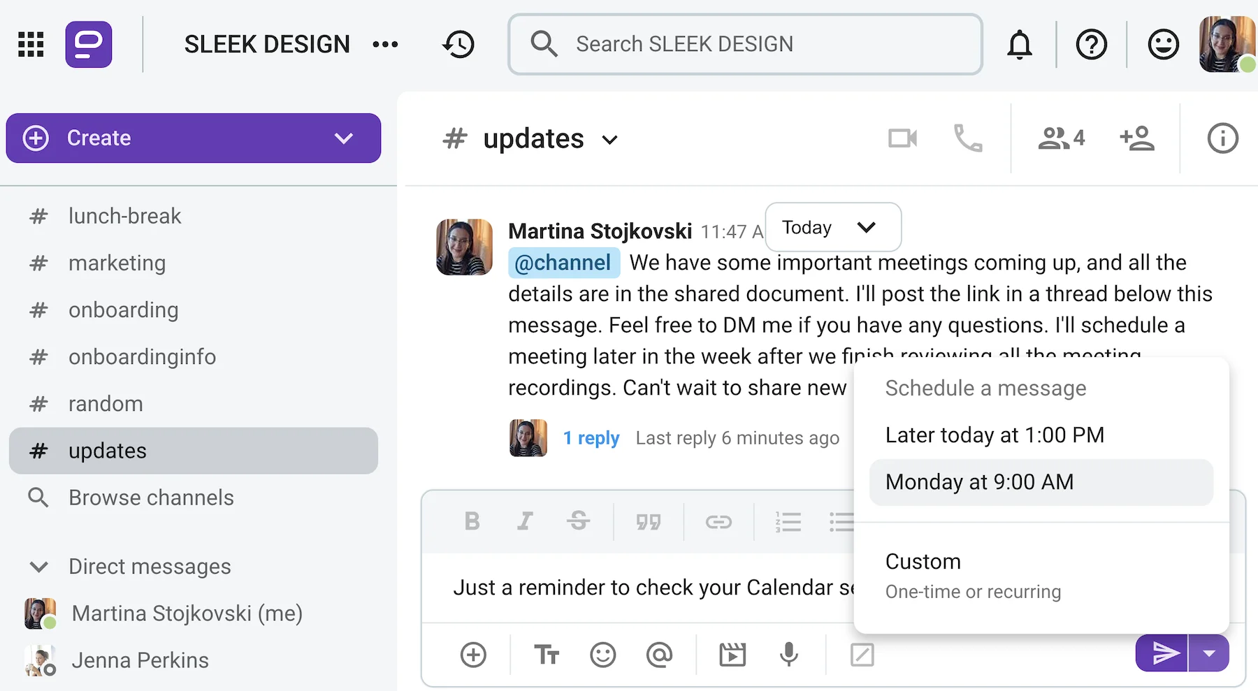Open notifications bell
Image resolution: width=1258 pixels, height=691 pixels.
(1019, 45)
